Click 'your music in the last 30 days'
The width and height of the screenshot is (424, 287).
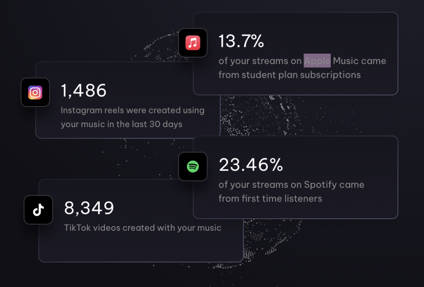[121, 124]
